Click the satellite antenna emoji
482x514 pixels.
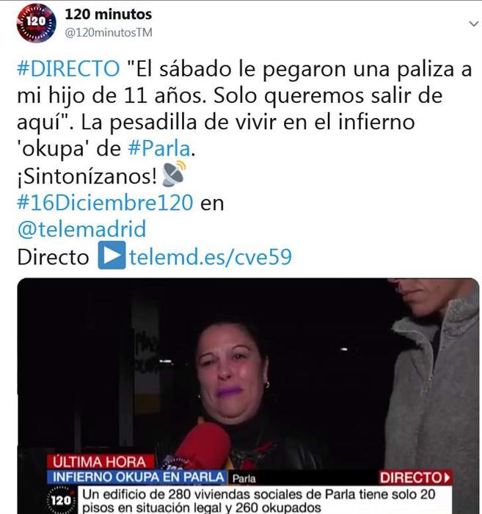pyautogui.click(x=174, y=174)
